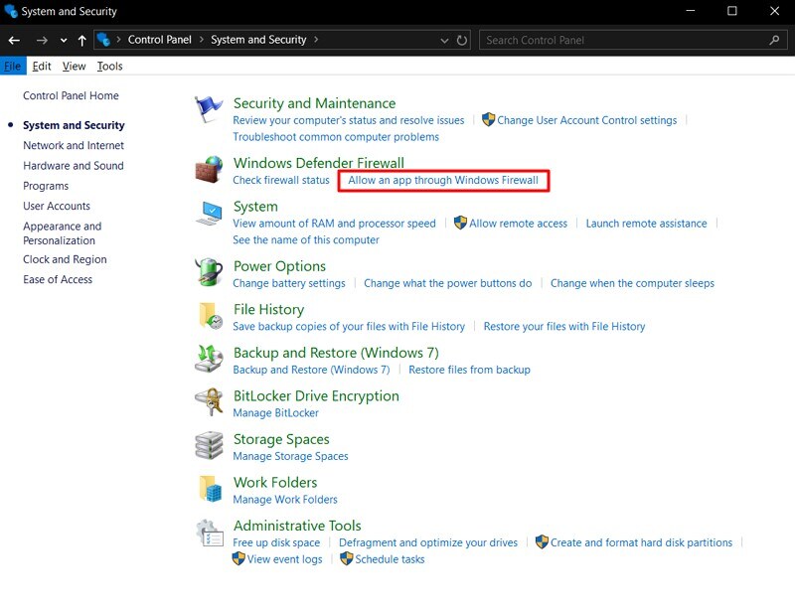Image resolution: width=795 pixels, height=612 pixels.
Task: Go to Control Panel Home in sidebar
Action: point(71,95)
